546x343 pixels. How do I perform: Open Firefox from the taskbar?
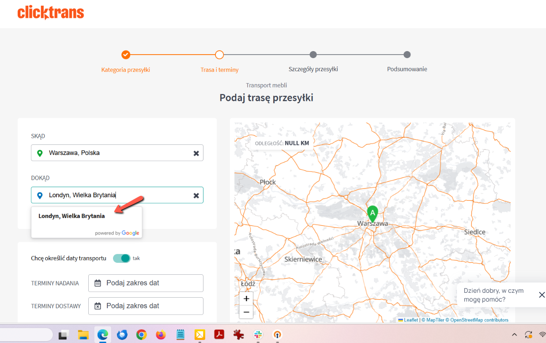tap(161, 335)
